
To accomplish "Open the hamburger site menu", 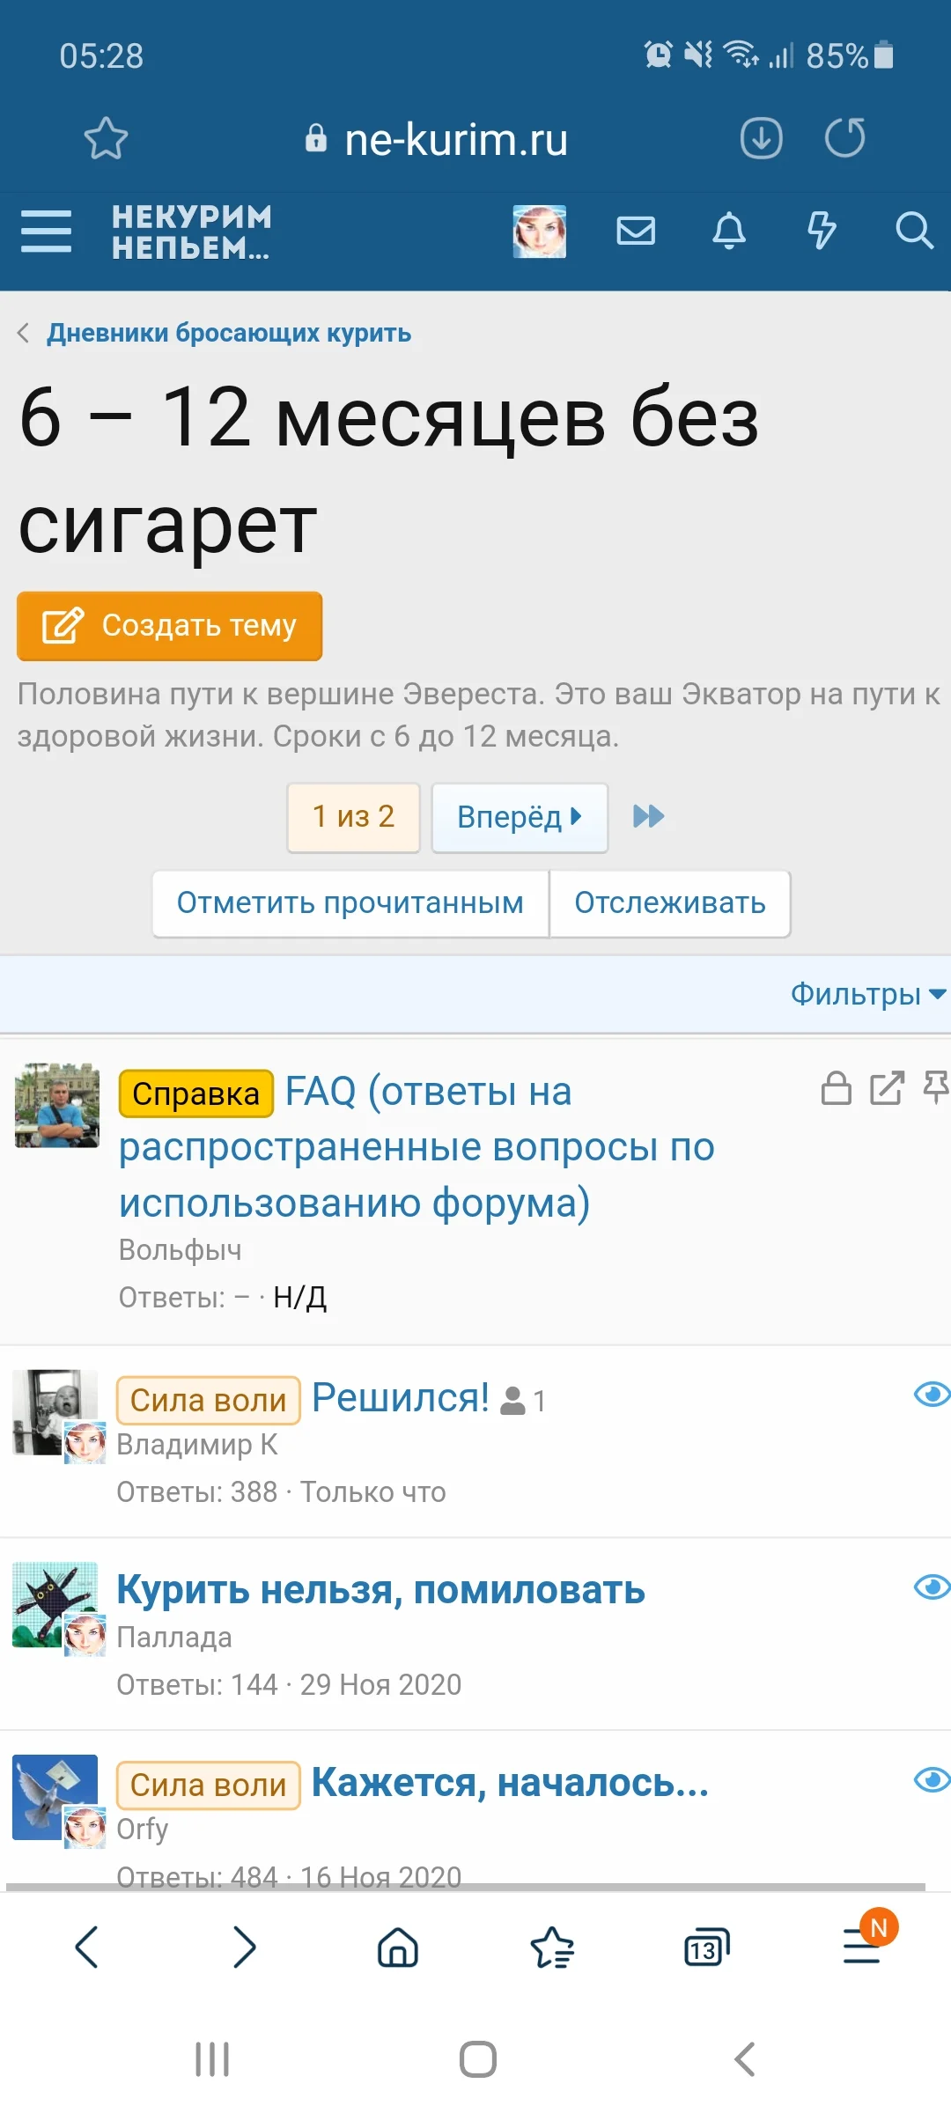I will (x=46, y=232).
